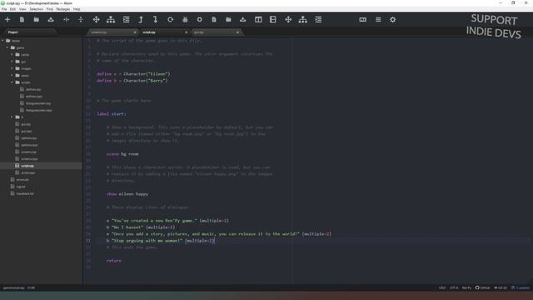Viewport: 533px width, 300px height.
Task: Click the vertical split pane toolbar icon
Action: (81, 20)
